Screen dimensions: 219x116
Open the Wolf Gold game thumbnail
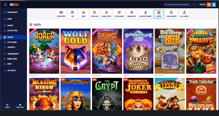(76, 51)
